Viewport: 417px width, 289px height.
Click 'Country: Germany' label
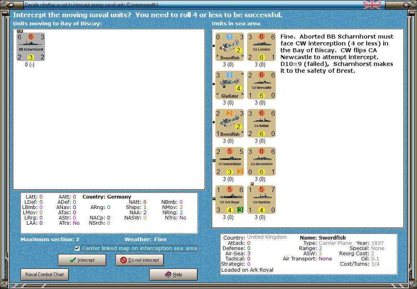pos(107,197)
